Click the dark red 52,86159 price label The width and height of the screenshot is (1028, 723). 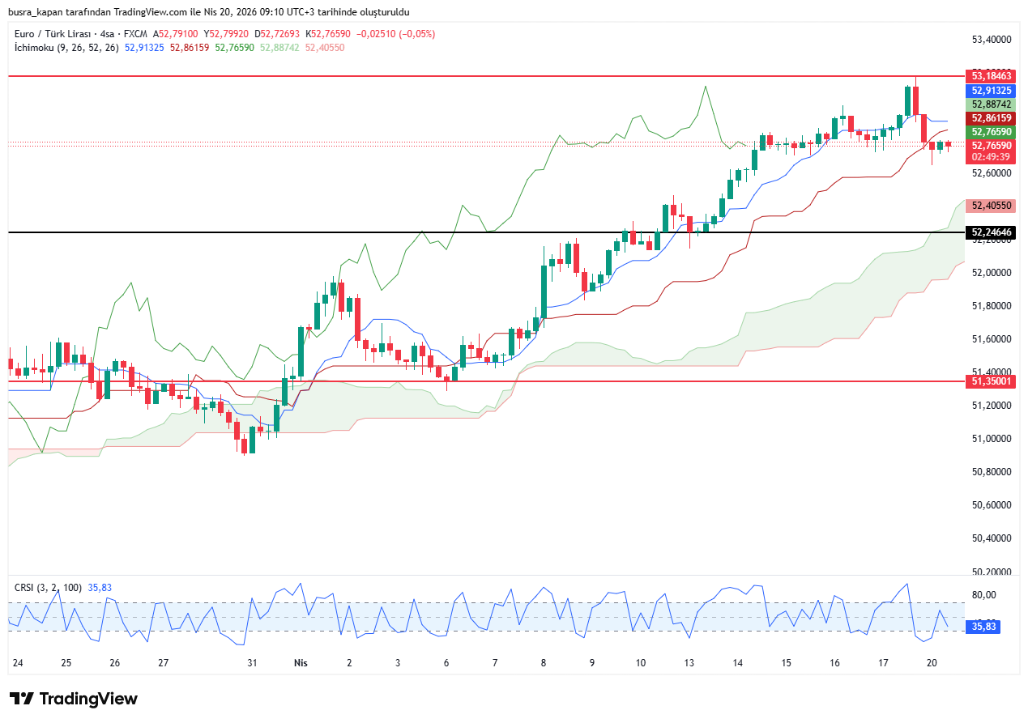tap(992, 118)
